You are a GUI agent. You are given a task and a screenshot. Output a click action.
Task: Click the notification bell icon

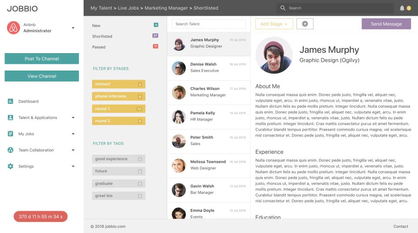402,8
